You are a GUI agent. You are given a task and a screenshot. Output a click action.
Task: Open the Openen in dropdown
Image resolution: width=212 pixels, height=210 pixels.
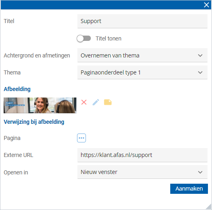point(142,172)
